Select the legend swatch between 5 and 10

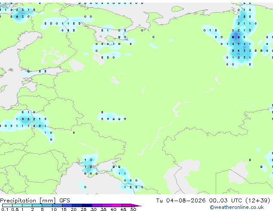(47, 205)
